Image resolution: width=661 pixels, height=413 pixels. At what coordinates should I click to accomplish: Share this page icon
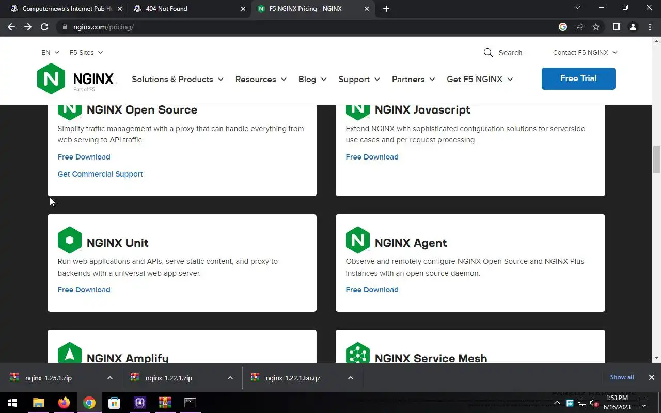[579, 27]
